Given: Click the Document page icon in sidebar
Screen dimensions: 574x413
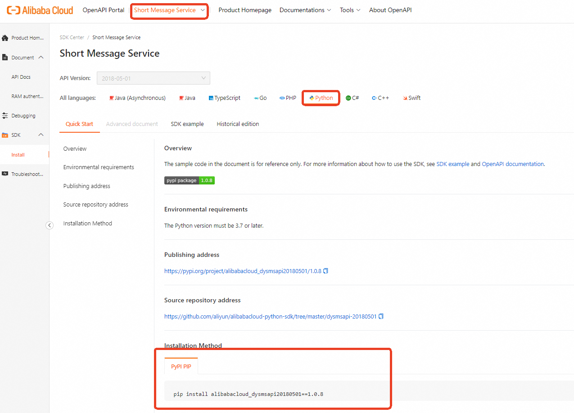Looking at the screenshot, I should click(x=5, y=58).
